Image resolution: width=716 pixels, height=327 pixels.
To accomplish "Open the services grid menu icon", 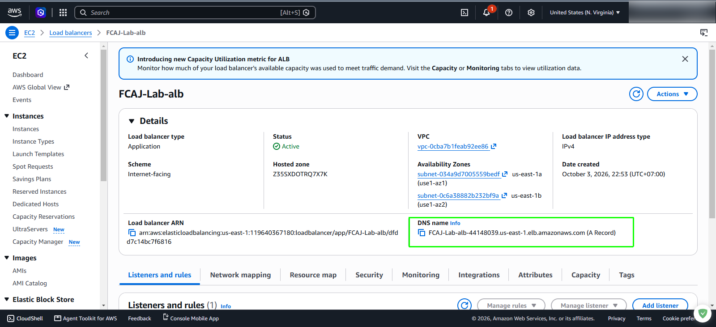I will [x=63, y=13].
